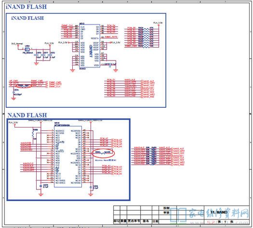Click the NAND FLASH section heading
Screen dimensions: 253x228
[27, 115]
